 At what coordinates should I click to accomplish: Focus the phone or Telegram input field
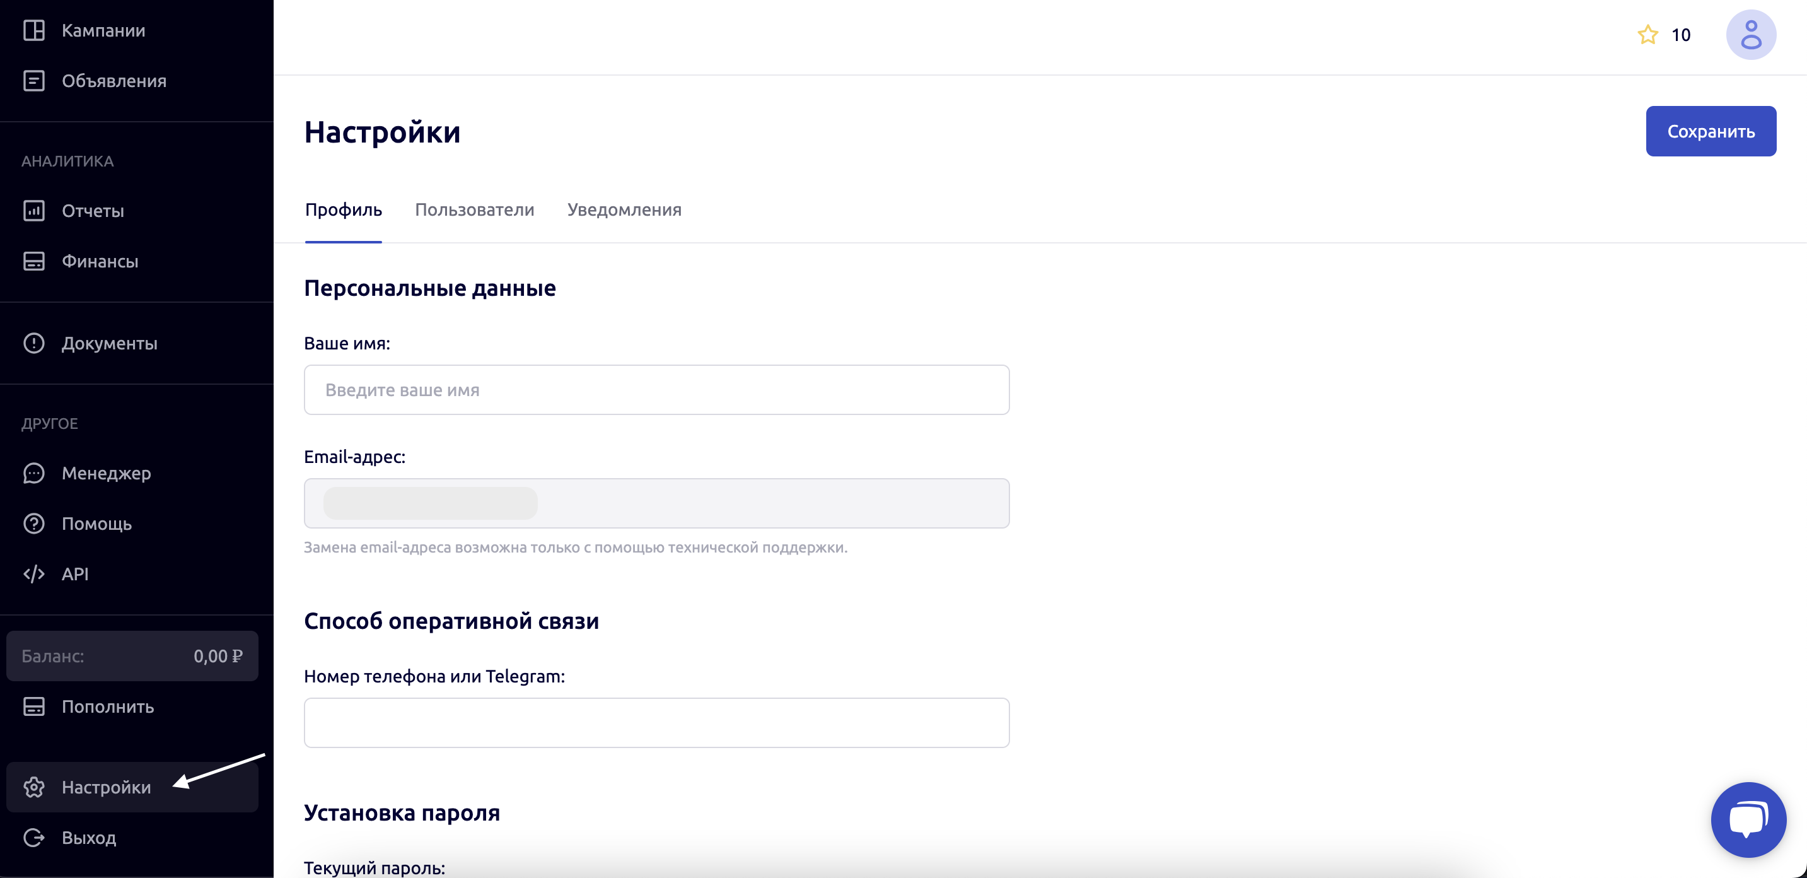(656, 723)
